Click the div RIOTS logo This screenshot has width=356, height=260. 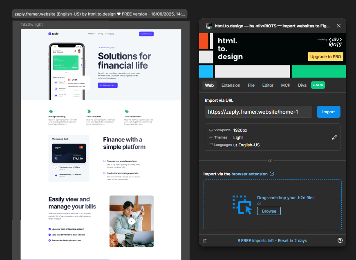click(335, 42)
